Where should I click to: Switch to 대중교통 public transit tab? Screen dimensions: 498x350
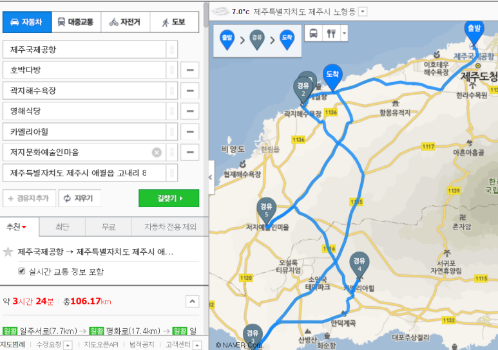pos(76,22)
